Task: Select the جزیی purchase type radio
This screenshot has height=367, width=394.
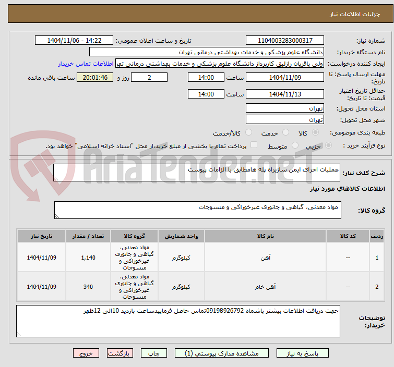Action: (x=328, y=145)
